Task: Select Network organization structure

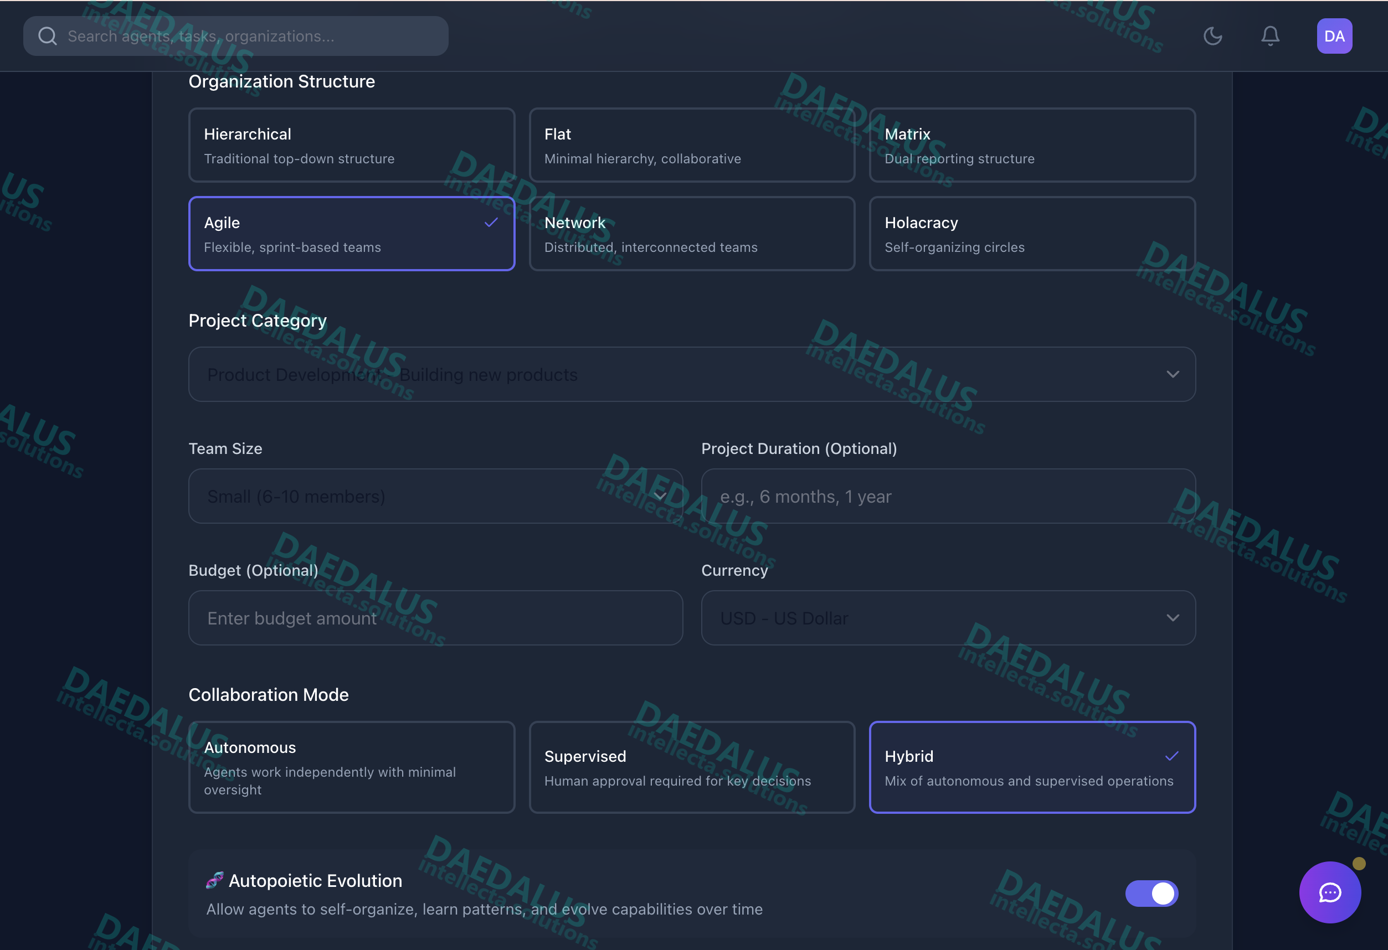Action: (692, 234)
